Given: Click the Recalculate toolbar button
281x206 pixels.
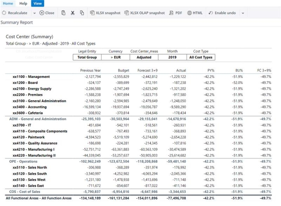Looking at the screenshot, I should (15, 13).
